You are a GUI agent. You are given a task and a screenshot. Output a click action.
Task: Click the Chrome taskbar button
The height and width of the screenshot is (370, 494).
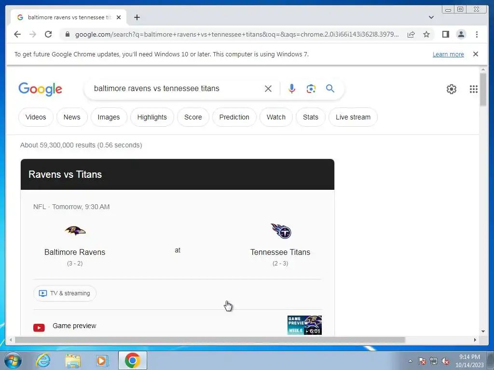tap(132, 360)
